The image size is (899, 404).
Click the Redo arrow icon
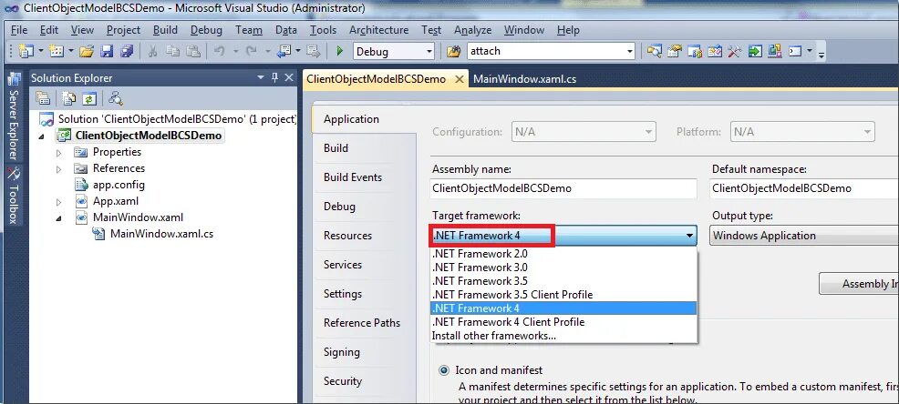click(x=251, y=52)
